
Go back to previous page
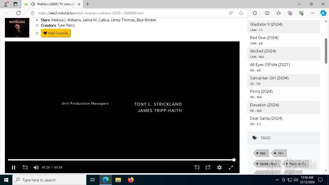tap(7, 13)
